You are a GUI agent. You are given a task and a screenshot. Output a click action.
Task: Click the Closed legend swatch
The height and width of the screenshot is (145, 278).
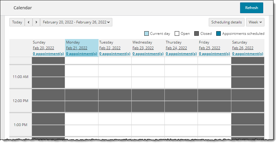196,34
